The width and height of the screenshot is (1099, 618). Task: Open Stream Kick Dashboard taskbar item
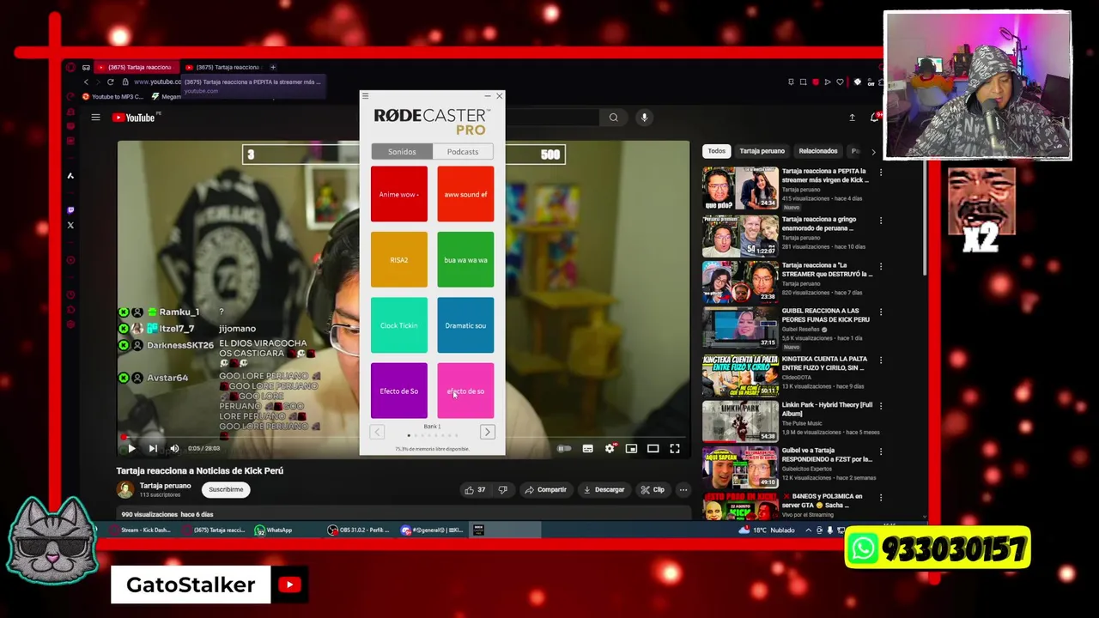(140, 530)
